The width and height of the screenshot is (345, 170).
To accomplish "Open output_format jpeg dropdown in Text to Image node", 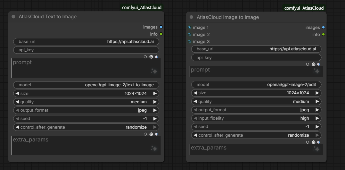I will [x=86, y=110].
